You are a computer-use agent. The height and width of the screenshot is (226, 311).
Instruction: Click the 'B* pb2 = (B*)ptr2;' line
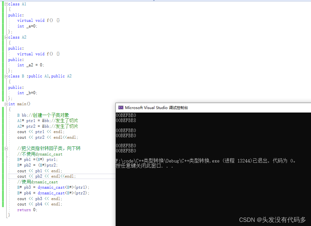click(x=37, y=165)
